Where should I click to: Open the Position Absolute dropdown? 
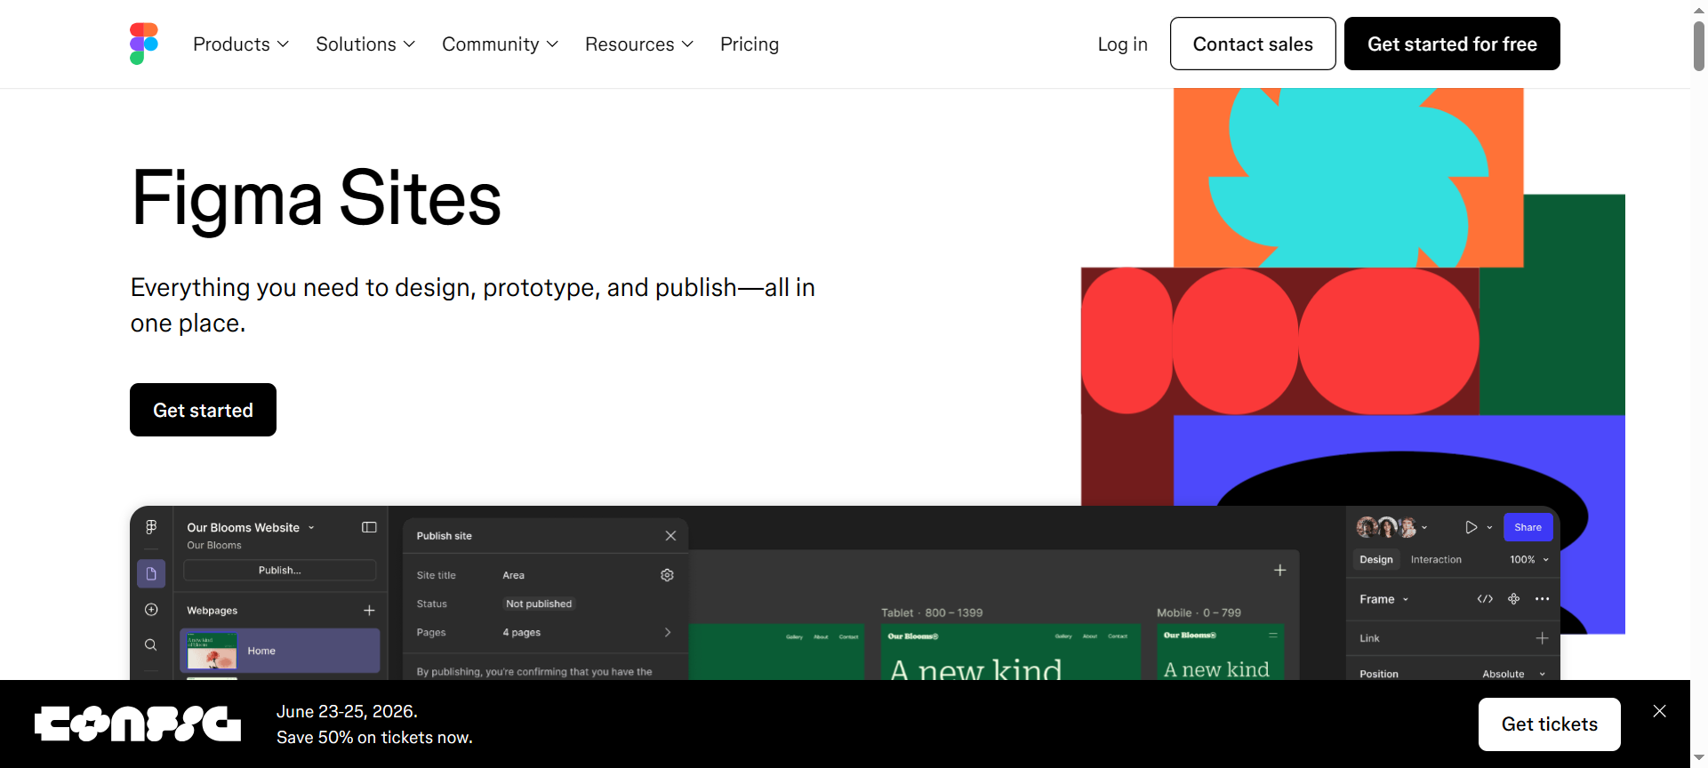coord(1513,674)
